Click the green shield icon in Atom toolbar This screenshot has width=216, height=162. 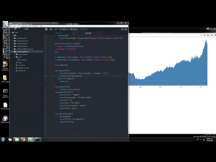click(46, 29)
